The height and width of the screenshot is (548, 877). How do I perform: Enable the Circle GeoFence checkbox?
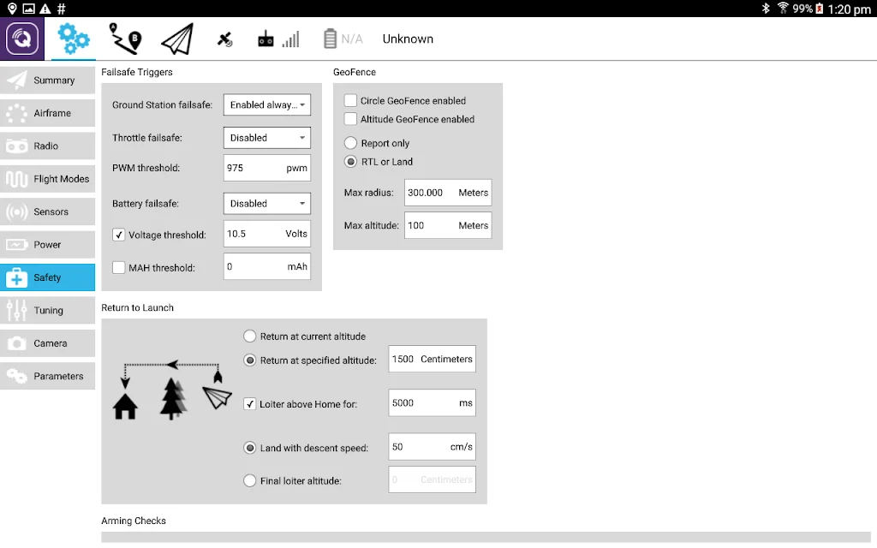coord(350,101)
